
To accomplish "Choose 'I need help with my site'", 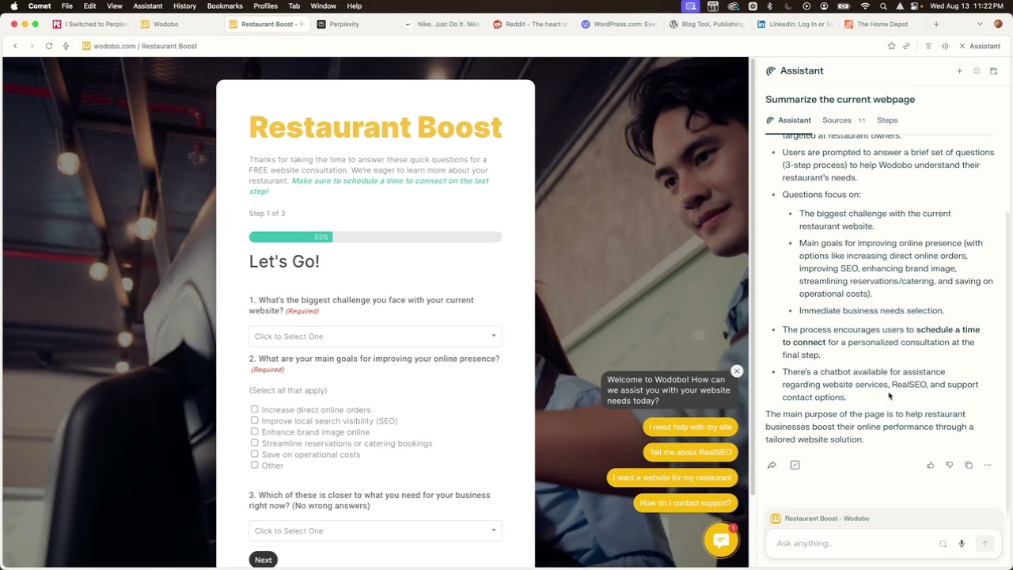I will pos(690,427).
